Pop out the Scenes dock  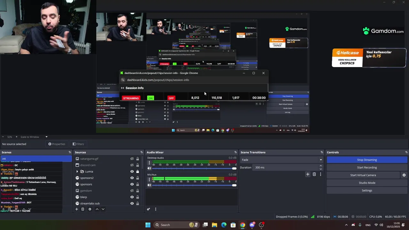(70, 152)
